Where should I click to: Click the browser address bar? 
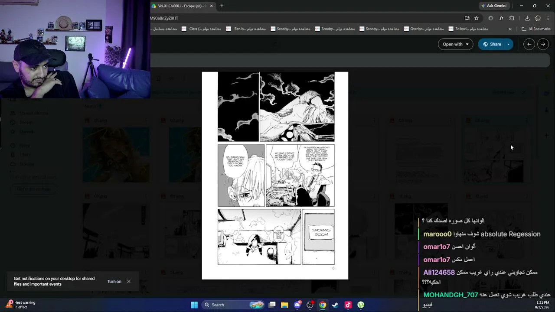coord(306,18)
